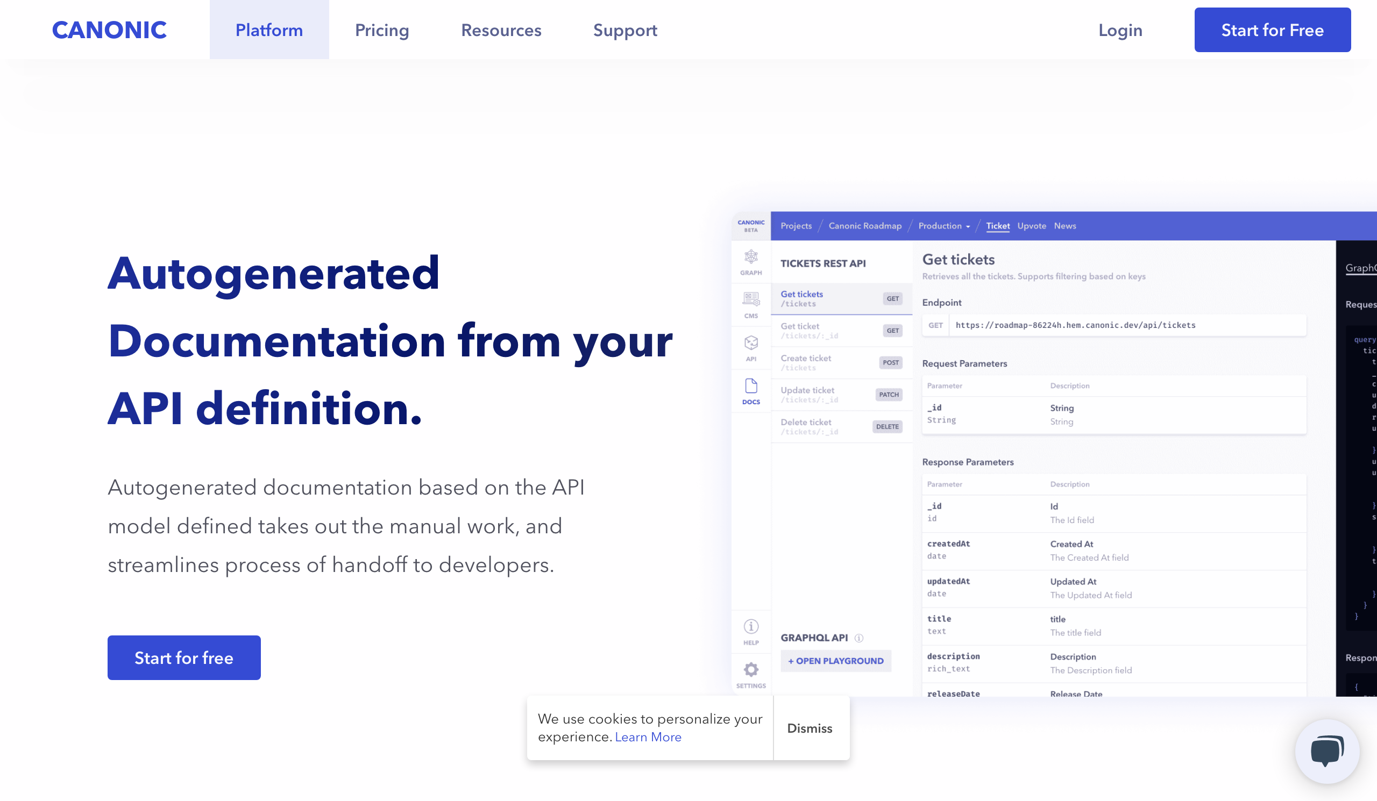1377x801 pixels.
Task: Select the Get tickets endpoint row
Action: (x=841, y=299)
